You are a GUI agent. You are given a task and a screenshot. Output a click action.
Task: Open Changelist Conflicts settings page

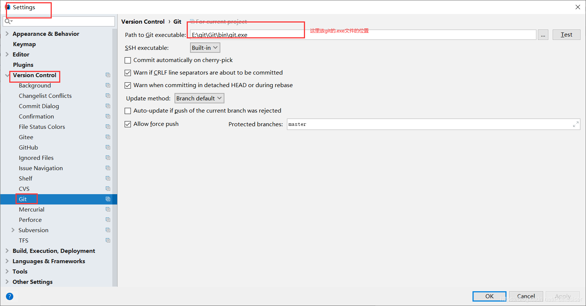tap(45, 96)
